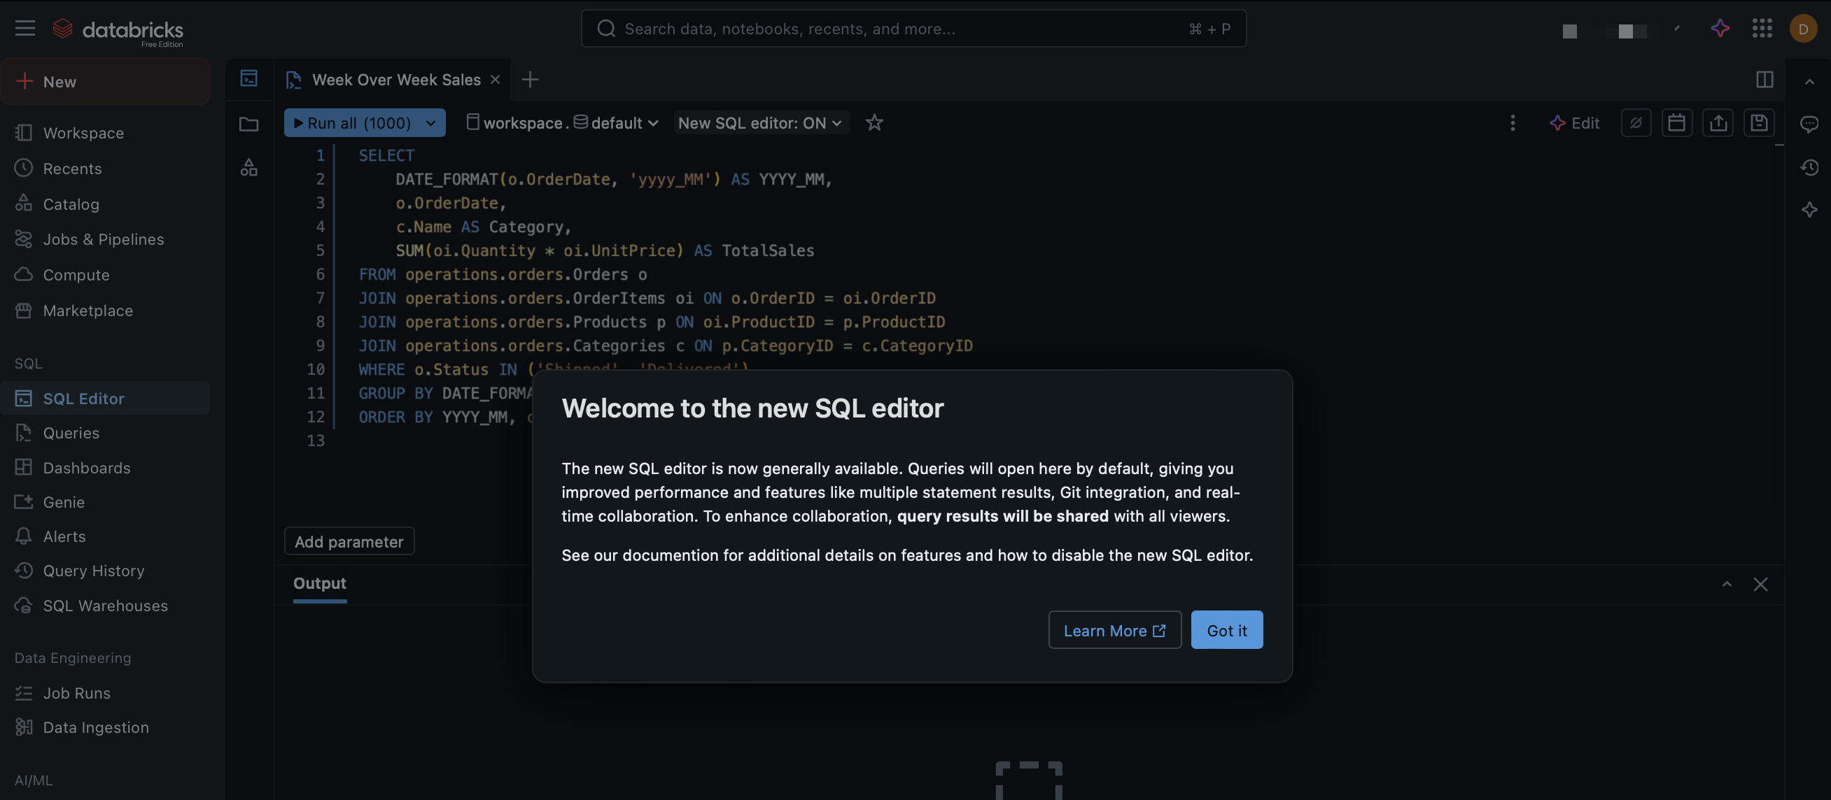Open SQL Editor from the sidebar menu

pyautogui.click(x=84, y=398)
